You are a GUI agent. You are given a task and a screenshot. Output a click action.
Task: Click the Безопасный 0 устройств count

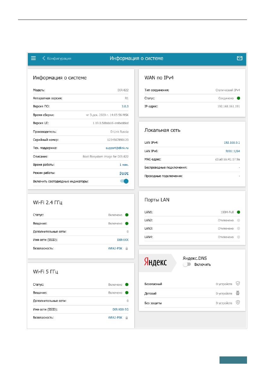tap(224, 284)
